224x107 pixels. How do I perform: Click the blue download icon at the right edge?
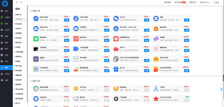(221, 89)
